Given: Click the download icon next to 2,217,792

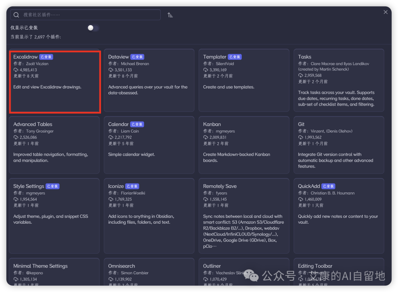Looking at the screenshot, I should coord(111,137).
